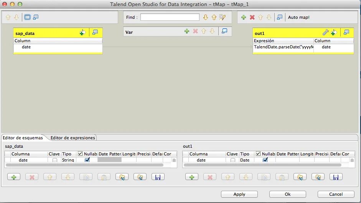The height and width of the screenshot is (203, 361).
Task: Click find next down arrow
Action: pos(206,17)
